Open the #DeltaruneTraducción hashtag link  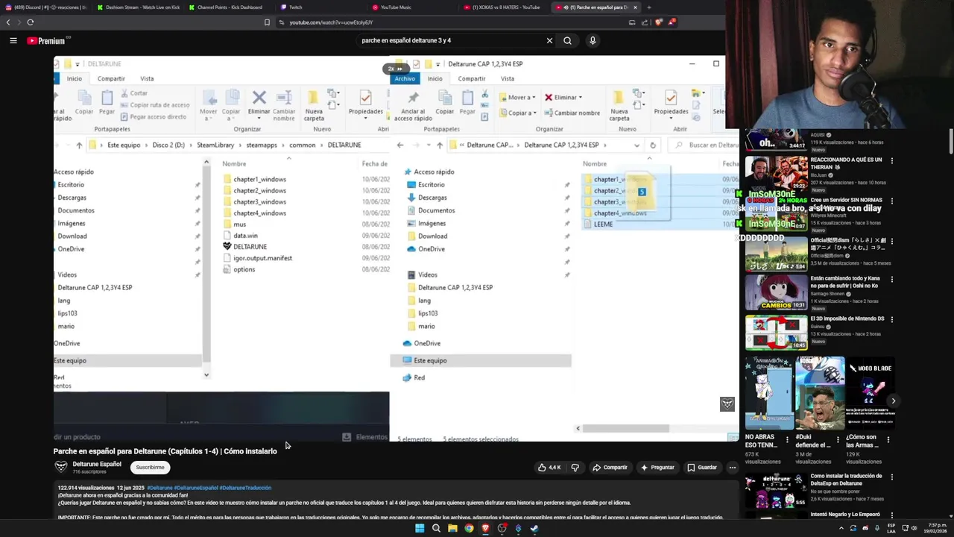click(x=245, y=488)
